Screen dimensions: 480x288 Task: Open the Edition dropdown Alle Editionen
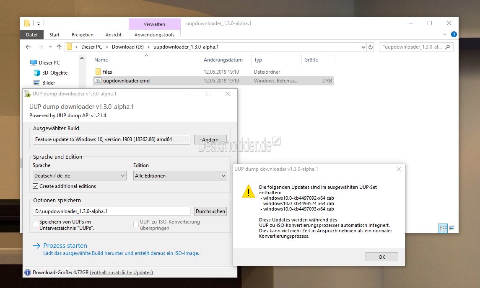180,176
